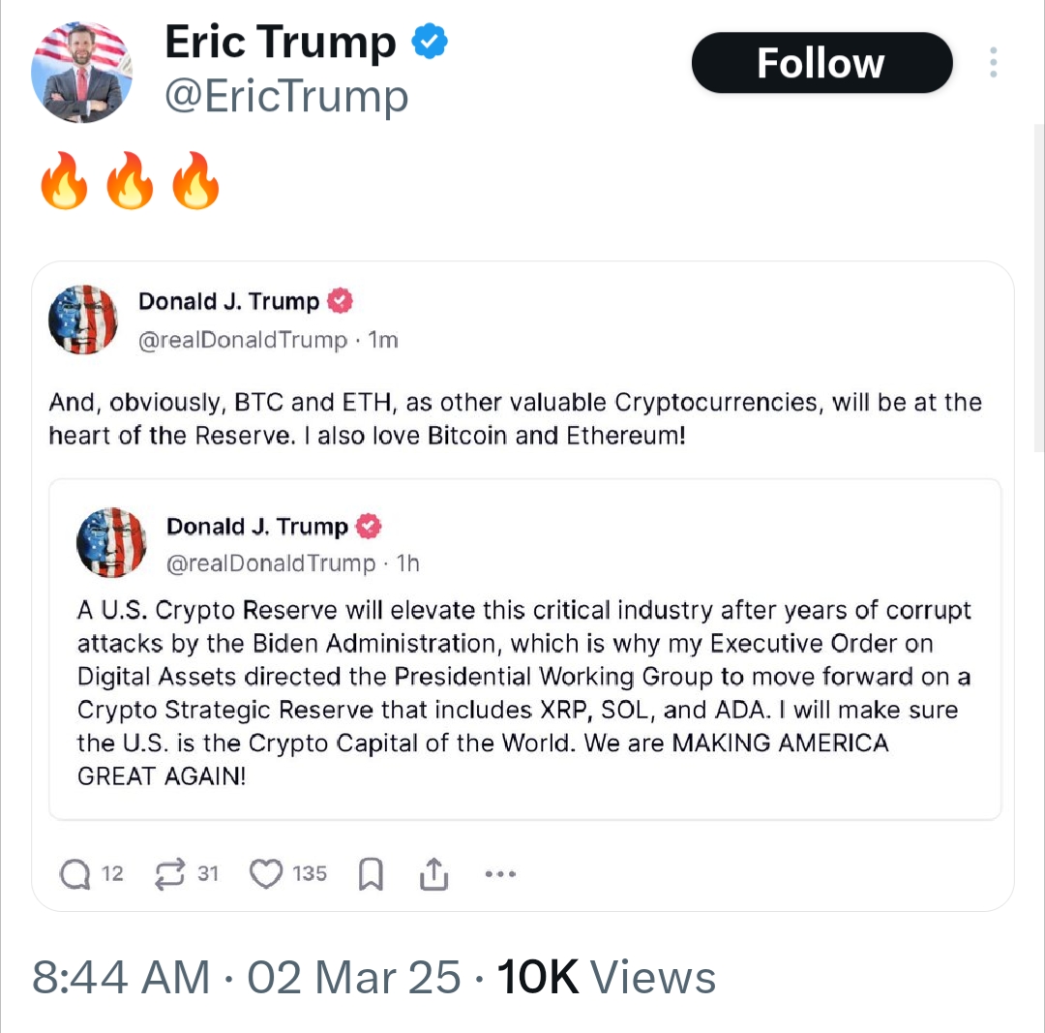This screenshot has width=1045, height=1033.
Task: Open the ellipsis more menu in quoted post
Action: tap(499, 874)
